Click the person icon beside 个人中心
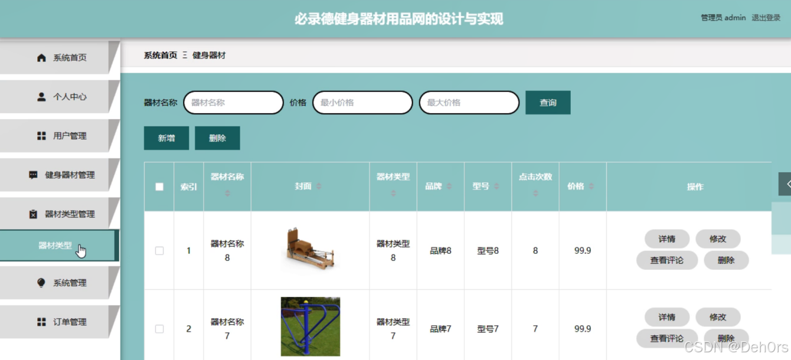The width and height of the screenshot is (791, 360). (41, 97)
